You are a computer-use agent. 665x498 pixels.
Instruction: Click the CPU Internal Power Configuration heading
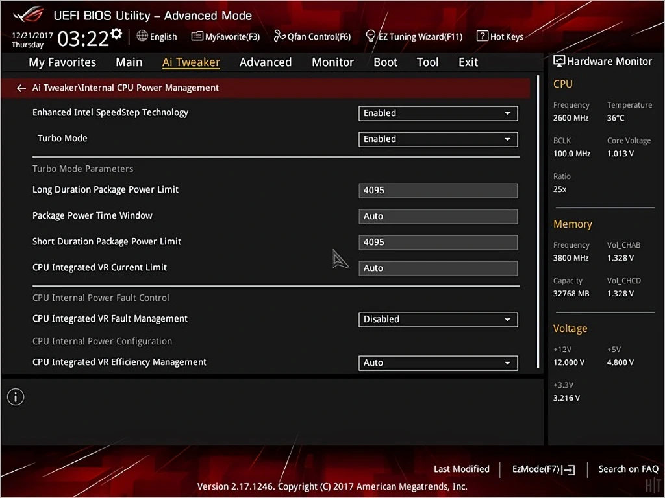tap(102, 341)
